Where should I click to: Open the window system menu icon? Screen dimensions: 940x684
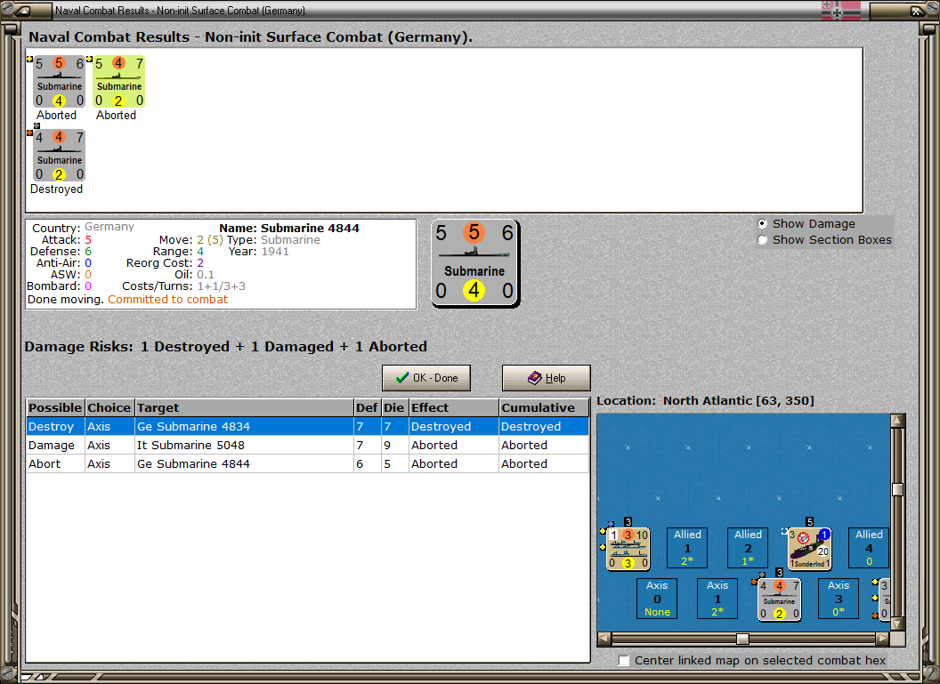tap(23, 10)
